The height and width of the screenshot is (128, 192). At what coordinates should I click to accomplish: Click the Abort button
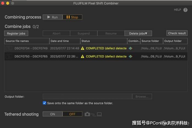[x=57, y=33]
